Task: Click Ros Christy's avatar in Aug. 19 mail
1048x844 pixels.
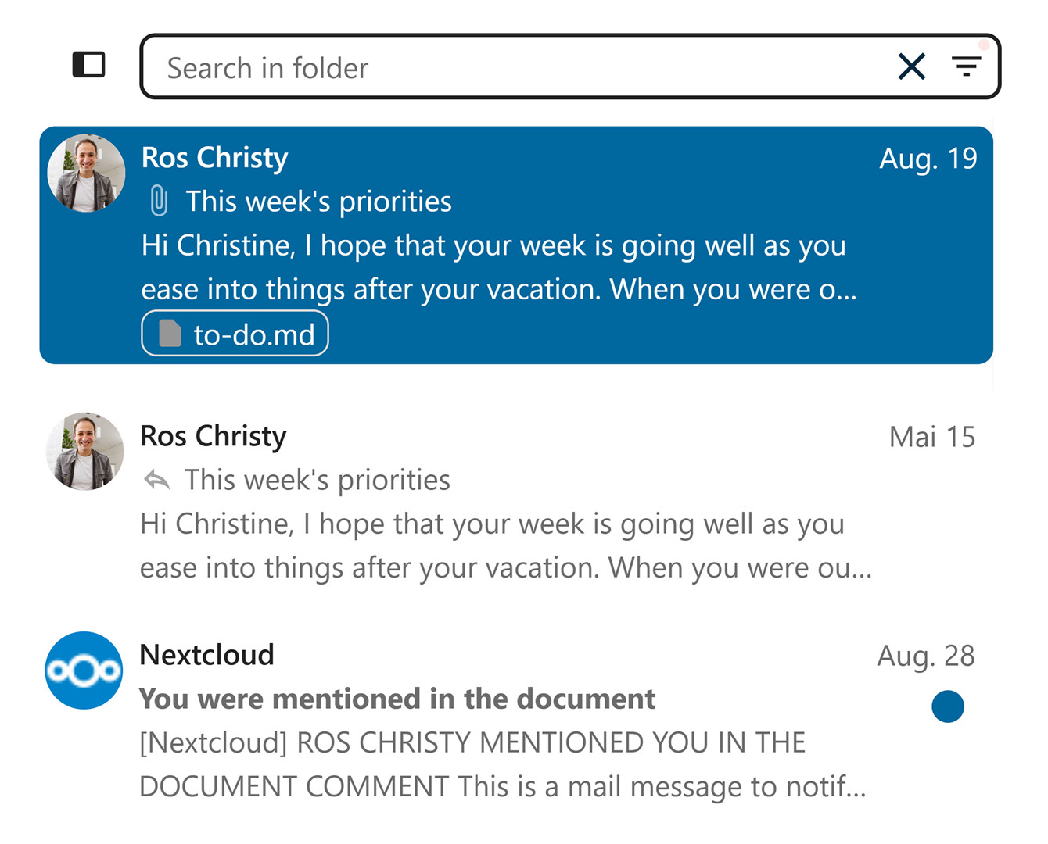Action: pos(86,173)
